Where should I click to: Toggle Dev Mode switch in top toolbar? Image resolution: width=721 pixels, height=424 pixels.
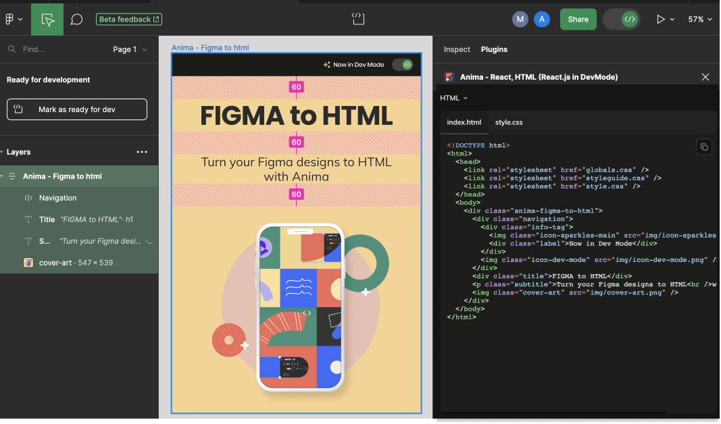622,20
